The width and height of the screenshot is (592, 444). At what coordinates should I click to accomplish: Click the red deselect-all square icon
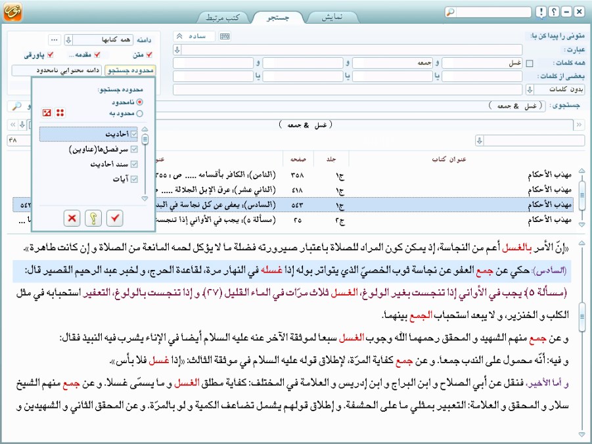pyautogui.click(x=47, y=112)
